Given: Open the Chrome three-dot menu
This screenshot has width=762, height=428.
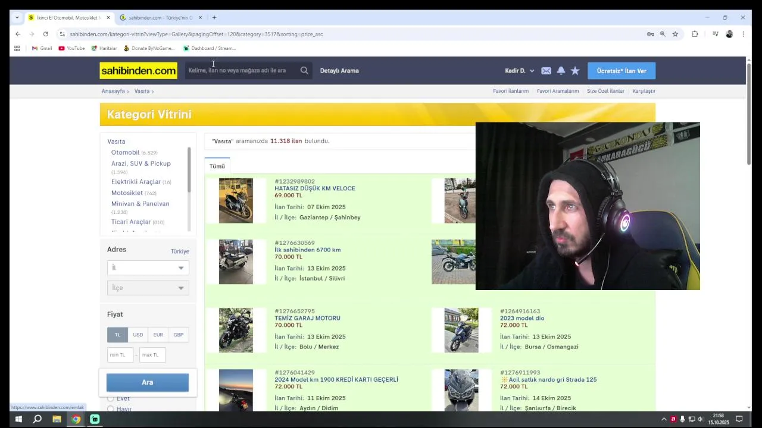Looking at the screenshot, I should coord(743,34).
